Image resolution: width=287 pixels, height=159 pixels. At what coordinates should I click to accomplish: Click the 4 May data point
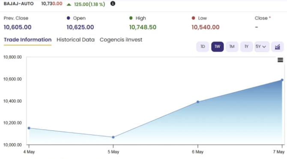pyautogui.click(x=29, y=128)
